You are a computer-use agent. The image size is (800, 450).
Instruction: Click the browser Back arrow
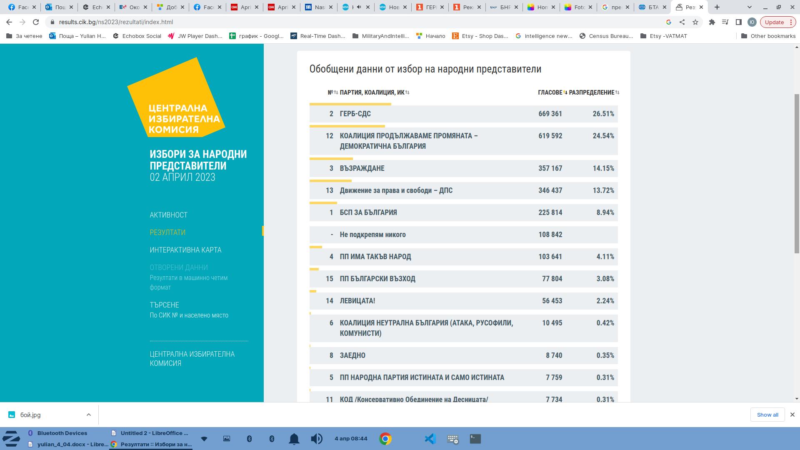tap(9, 22)
